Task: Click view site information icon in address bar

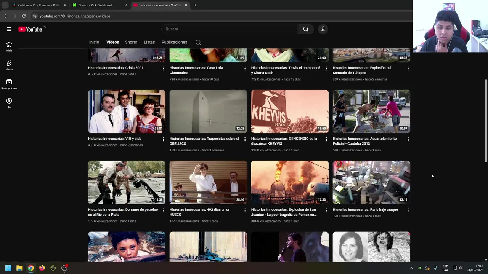Action: pyautogui.click(x=35, y=16)
